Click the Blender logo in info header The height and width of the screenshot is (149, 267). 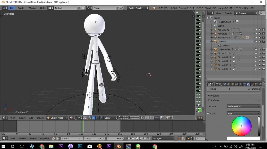tap(154, 8)
